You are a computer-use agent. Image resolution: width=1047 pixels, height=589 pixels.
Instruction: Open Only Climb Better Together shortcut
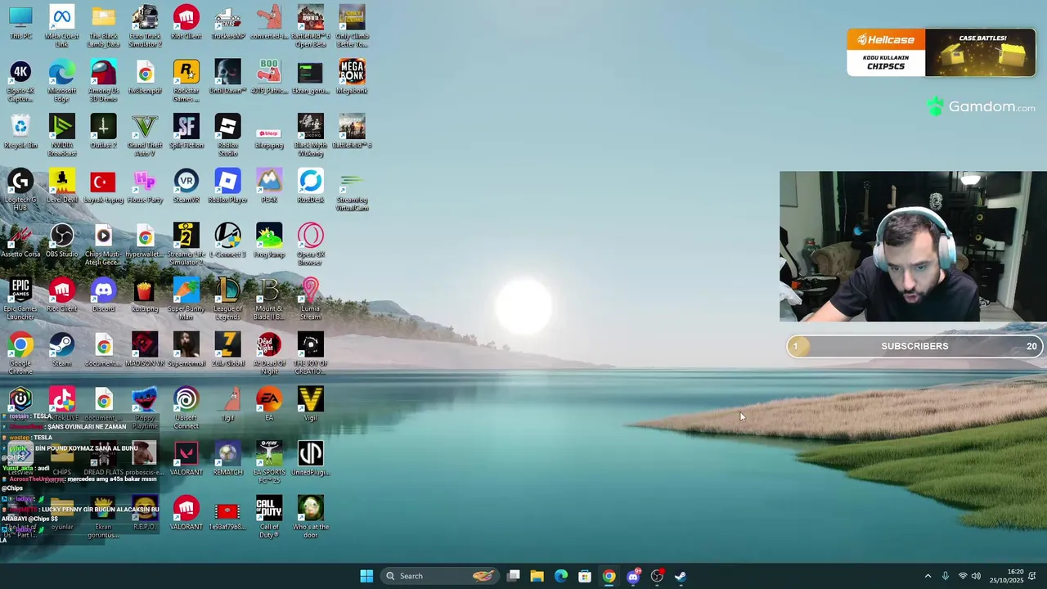pos(352,26)
